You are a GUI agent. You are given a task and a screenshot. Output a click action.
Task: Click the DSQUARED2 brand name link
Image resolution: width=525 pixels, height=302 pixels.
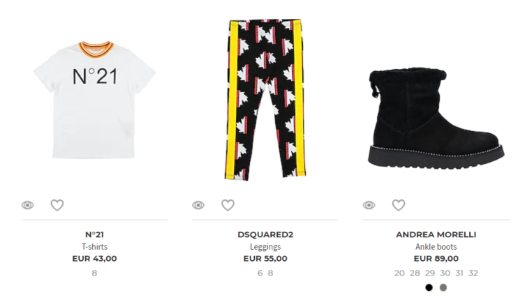point(265,235)
